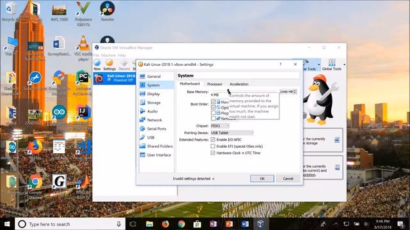
Task: Click OK in the Settings dialog
Action: click(262, 179)
